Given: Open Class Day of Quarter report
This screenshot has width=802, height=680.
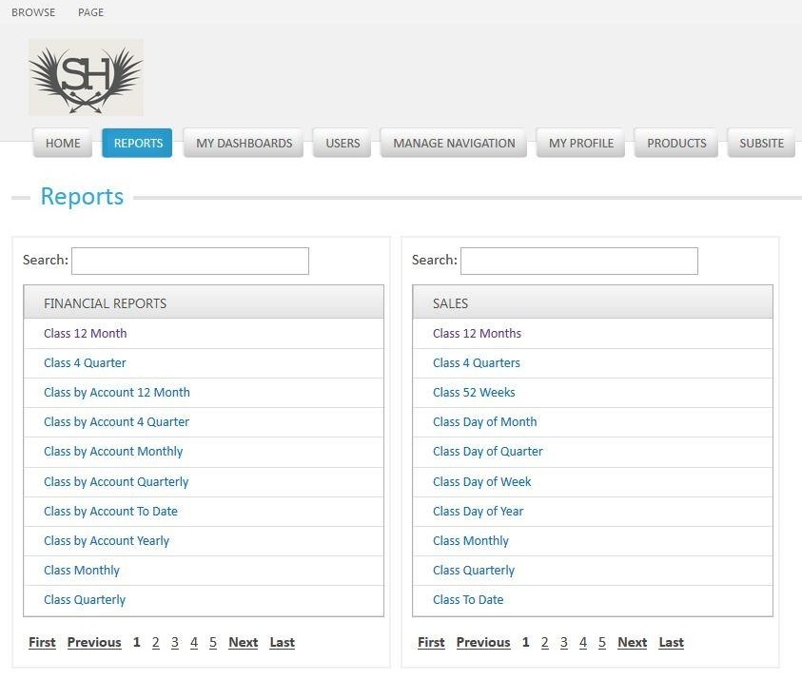Looking at the screenshot, I should coord(487,452).
